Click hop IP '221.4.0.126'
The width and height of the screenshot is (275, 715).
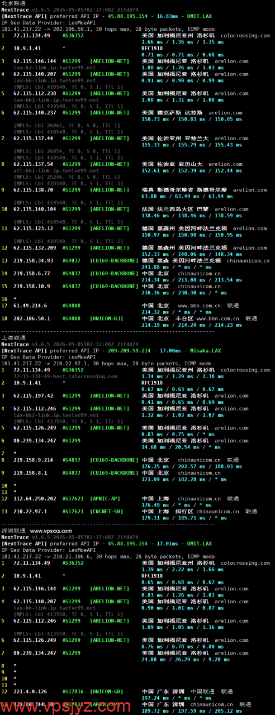pos(29,692)
